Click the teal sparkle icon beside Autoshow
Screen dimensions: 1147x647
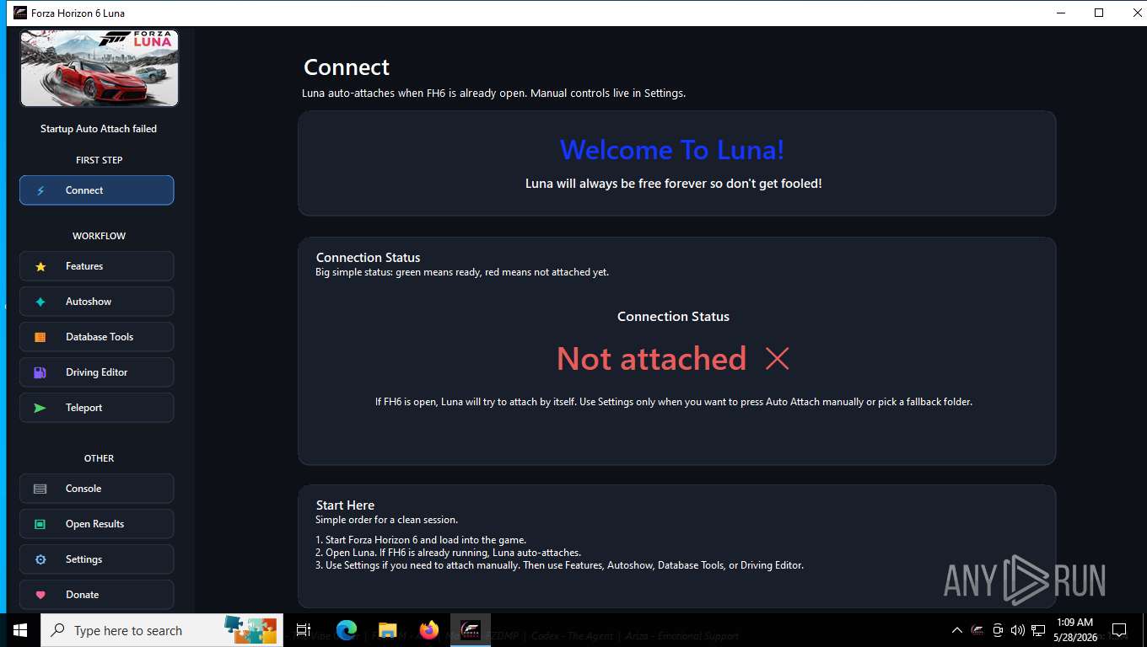click(40, 302)
